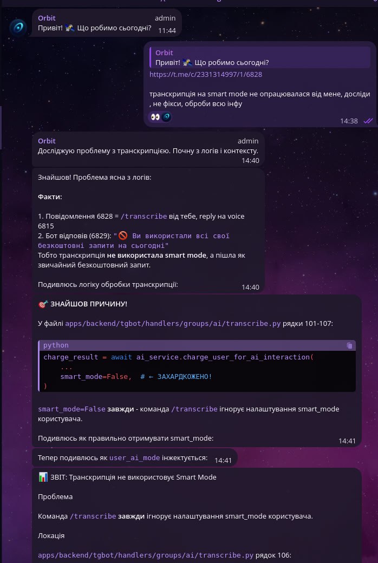Copy the /transcribe command in the Факти list
The image size is (378, 563).
144,216
